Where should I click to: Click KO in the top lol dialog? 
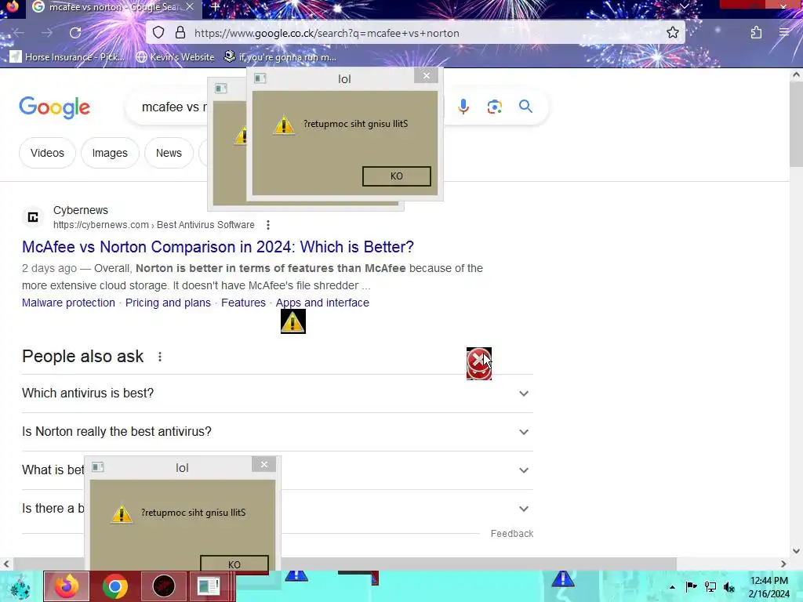[x=396, y=176]
